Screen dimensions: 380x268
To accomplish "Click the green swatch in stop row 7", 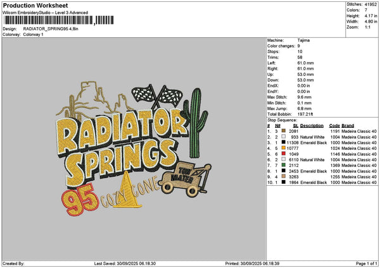I will coord(283,165).
